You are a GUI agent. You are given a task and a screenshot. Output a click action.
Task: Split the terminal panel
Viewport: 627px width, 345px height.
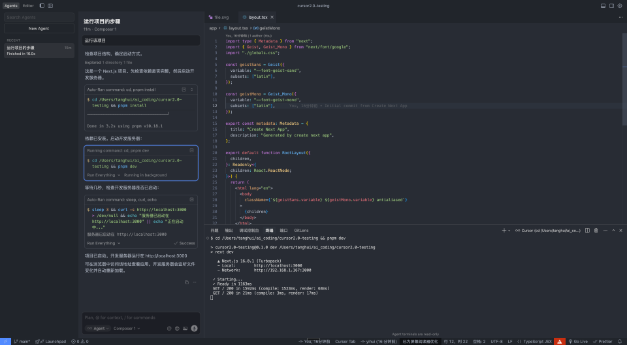coord(587,231)
